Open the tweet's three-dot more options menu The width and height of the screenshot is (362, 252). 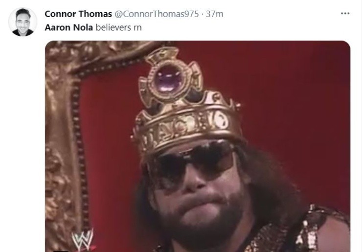coord(345,14)
